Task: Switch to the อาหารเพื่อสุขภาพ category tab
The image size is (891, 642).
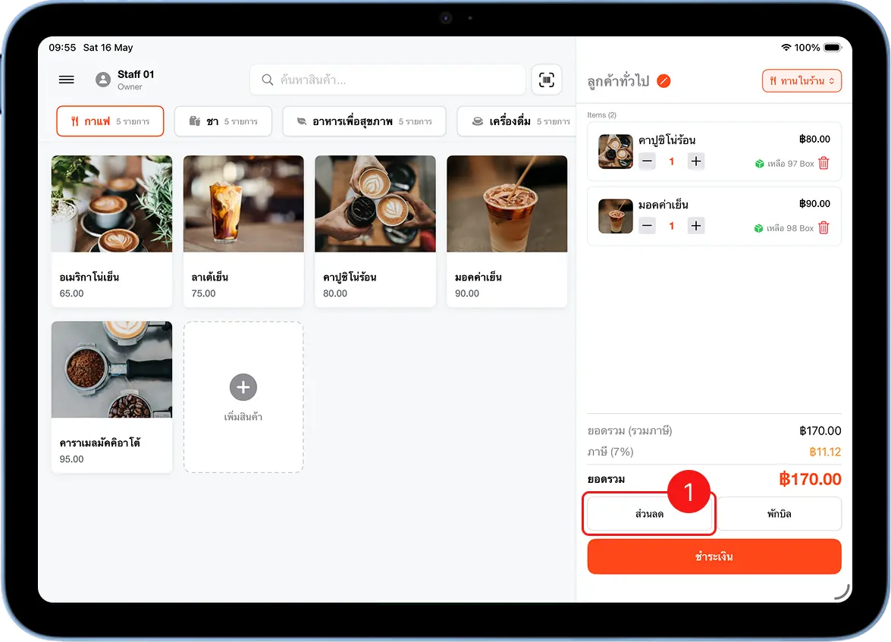Action: click(364, 121)
